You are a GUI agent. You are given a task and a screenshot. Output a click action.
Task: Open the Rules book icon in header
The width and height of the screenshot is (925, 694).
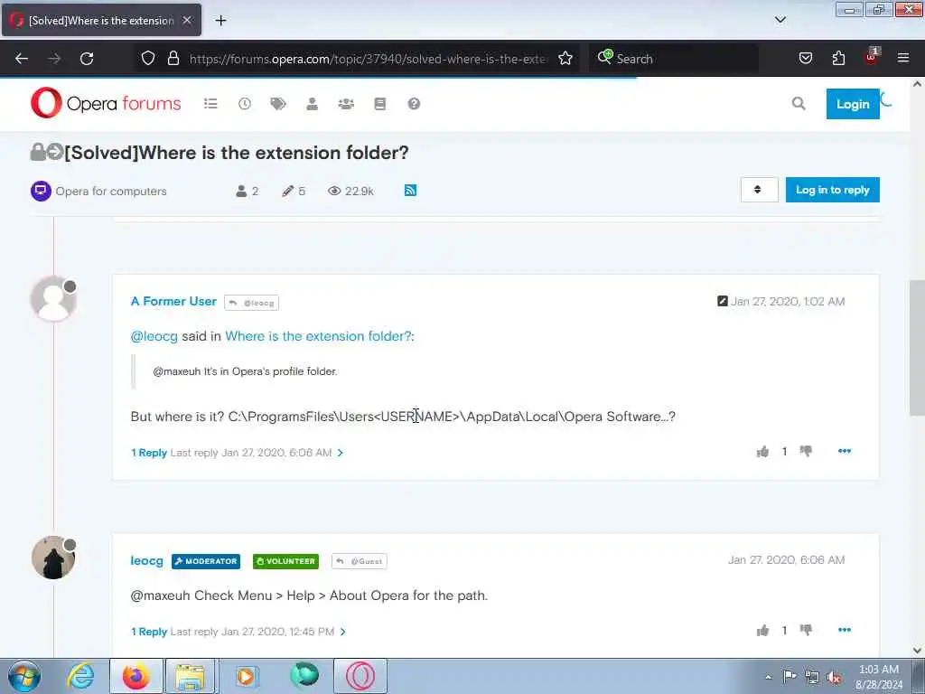(380, 104)
